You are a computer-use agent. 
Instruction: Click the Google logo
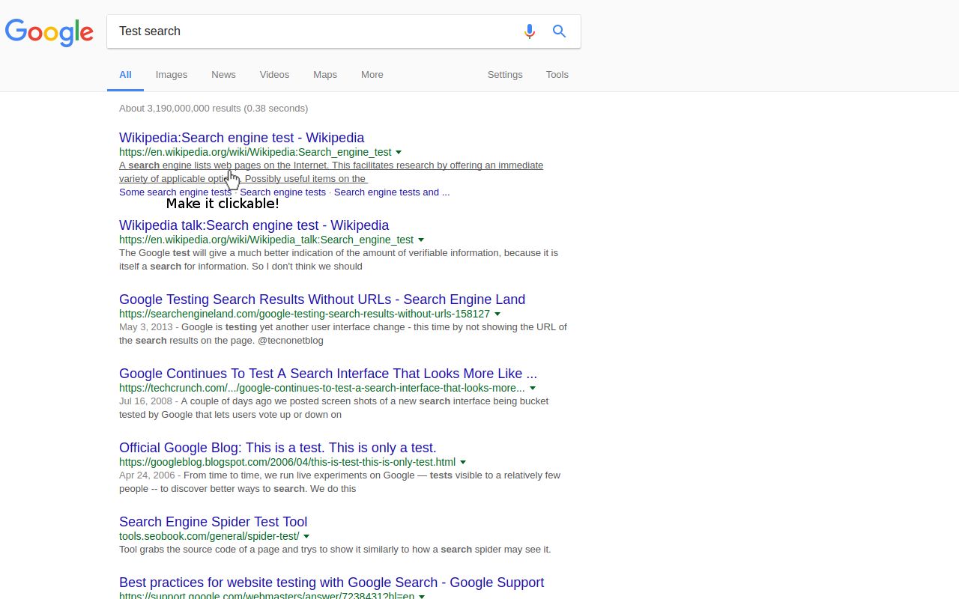[x=49, y=32]
